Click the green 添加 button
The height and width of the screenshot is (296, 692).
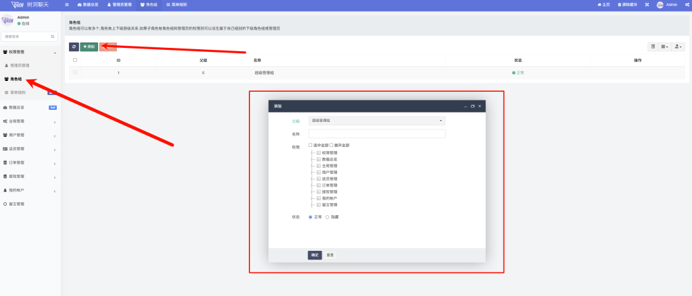89,47
